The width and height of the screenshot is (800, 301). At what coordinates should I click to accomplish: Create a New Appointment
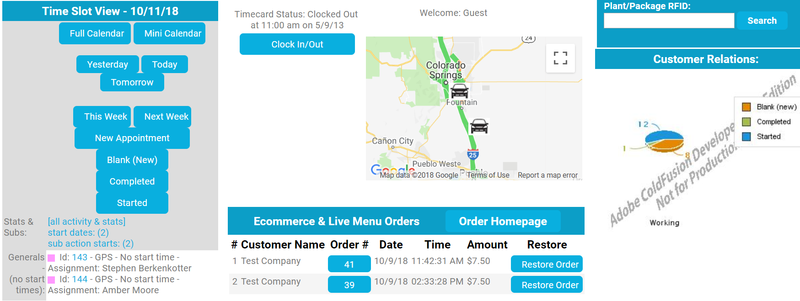(x=132, y=138)
